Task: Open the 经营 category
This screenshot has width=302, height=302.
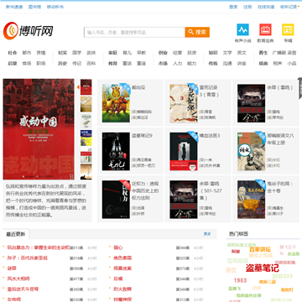Action: point(177,53)
